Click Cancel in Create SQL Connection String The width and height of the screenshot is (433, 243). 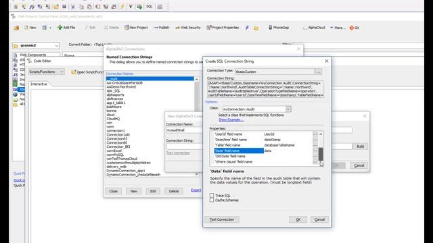coord(319,219)
